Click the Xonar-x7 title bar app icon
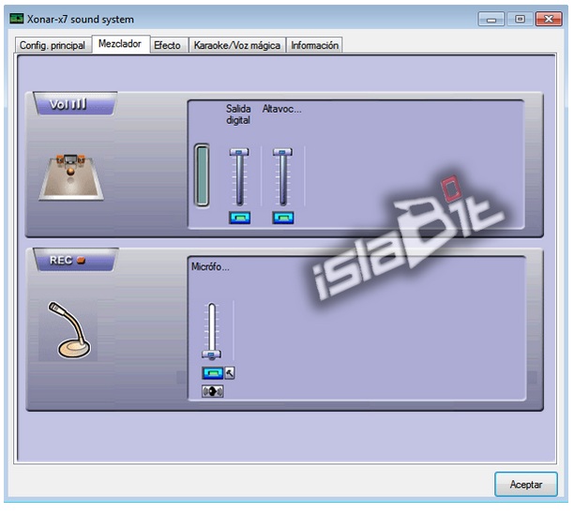574x514 pixels. tap(17, 19)
